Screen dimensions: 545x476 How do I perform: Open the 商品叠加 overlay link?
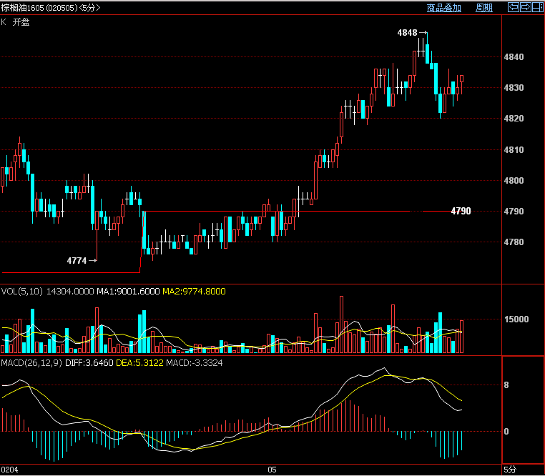[x=443, y=8]
